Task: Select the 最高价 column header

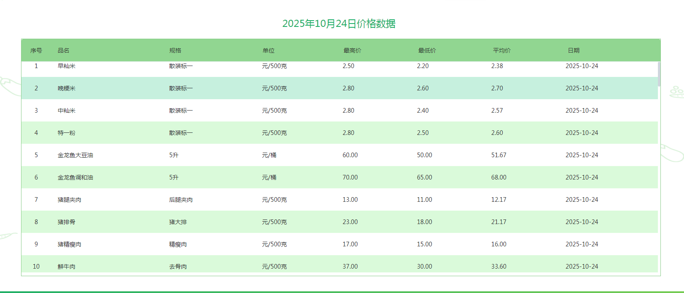Action: (x=352, y=50)
